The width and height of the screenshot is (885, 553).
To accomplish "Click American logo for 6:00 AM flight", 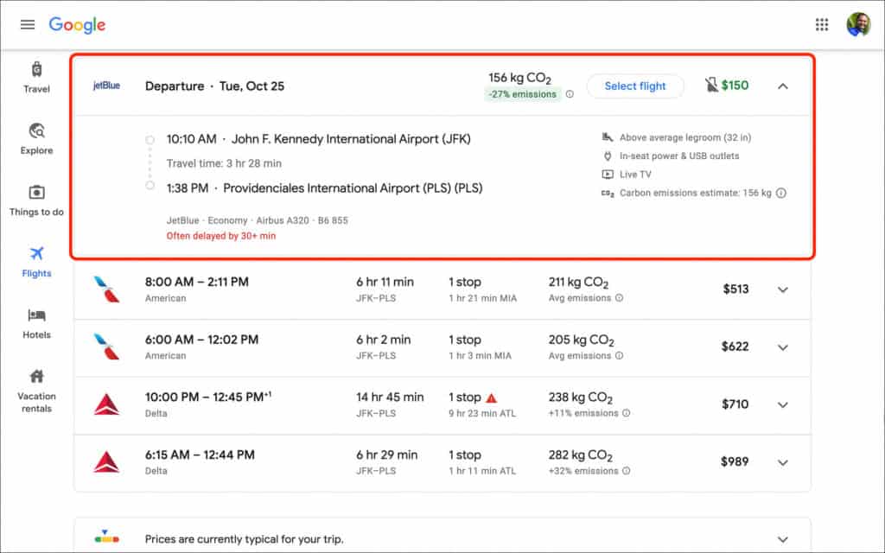I will [x=106, y=347].
